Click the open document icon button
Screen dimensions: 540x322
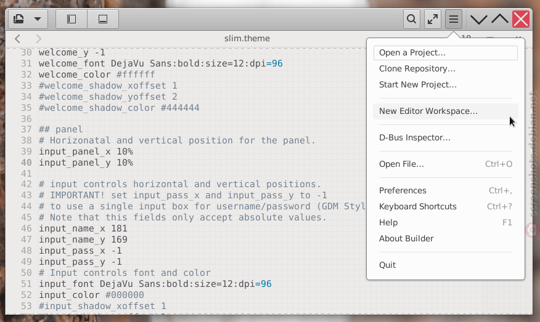click(19, 19)
